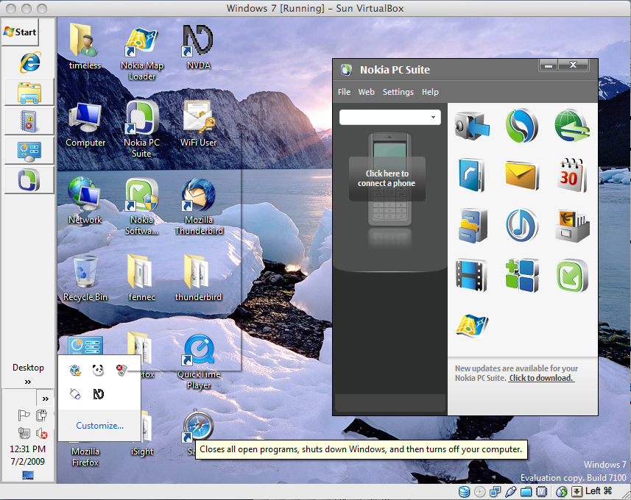Select the QuickTime Player shortcut

coord(198,362)
